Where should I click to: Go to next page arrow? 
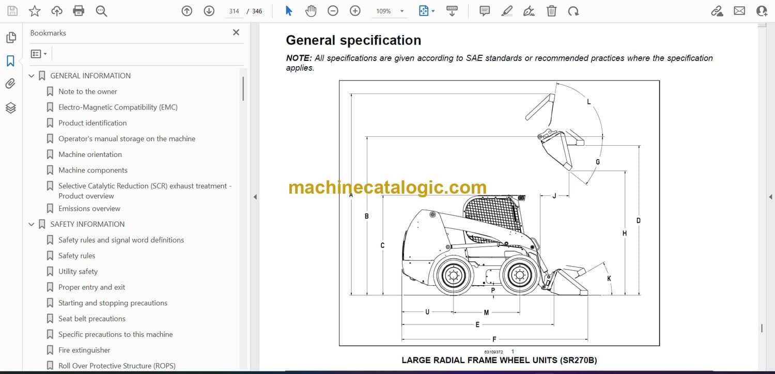click(209, 11)
